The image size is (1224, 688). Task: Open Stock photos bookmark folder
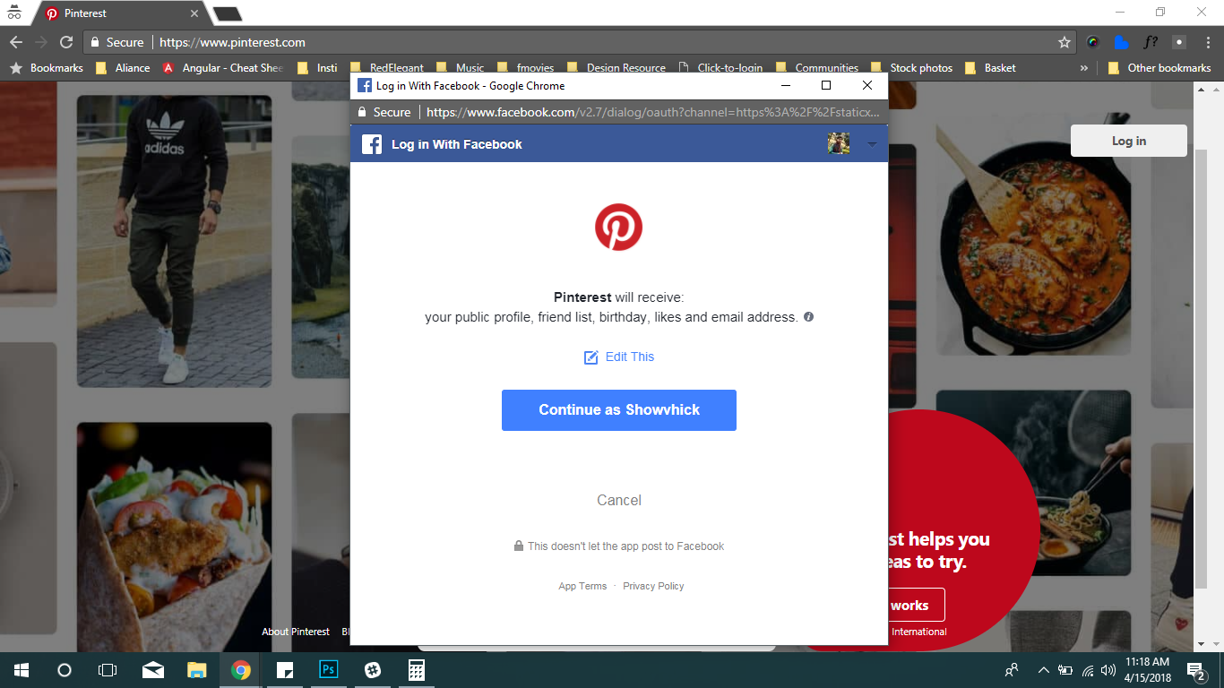[910, 68]
